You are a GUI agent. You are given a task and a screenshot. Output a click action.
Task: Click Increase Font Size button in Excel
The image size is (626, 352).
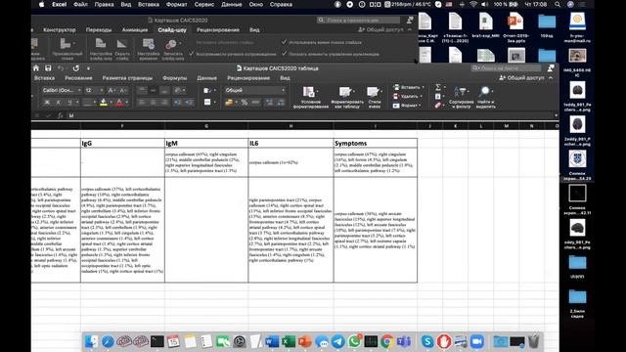pyautogui.click(x=112, y=91)
